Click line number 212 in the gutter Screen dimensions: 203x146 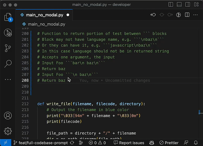25,104
